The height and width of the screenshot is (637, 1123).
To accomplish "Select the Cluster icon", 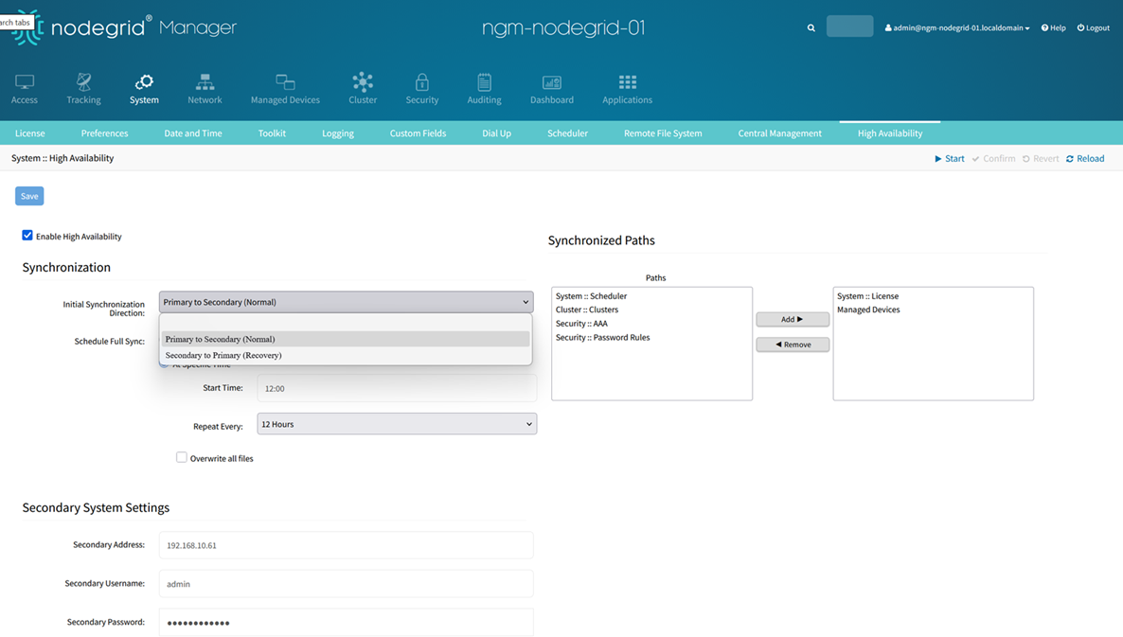I will tap(363, 83).
